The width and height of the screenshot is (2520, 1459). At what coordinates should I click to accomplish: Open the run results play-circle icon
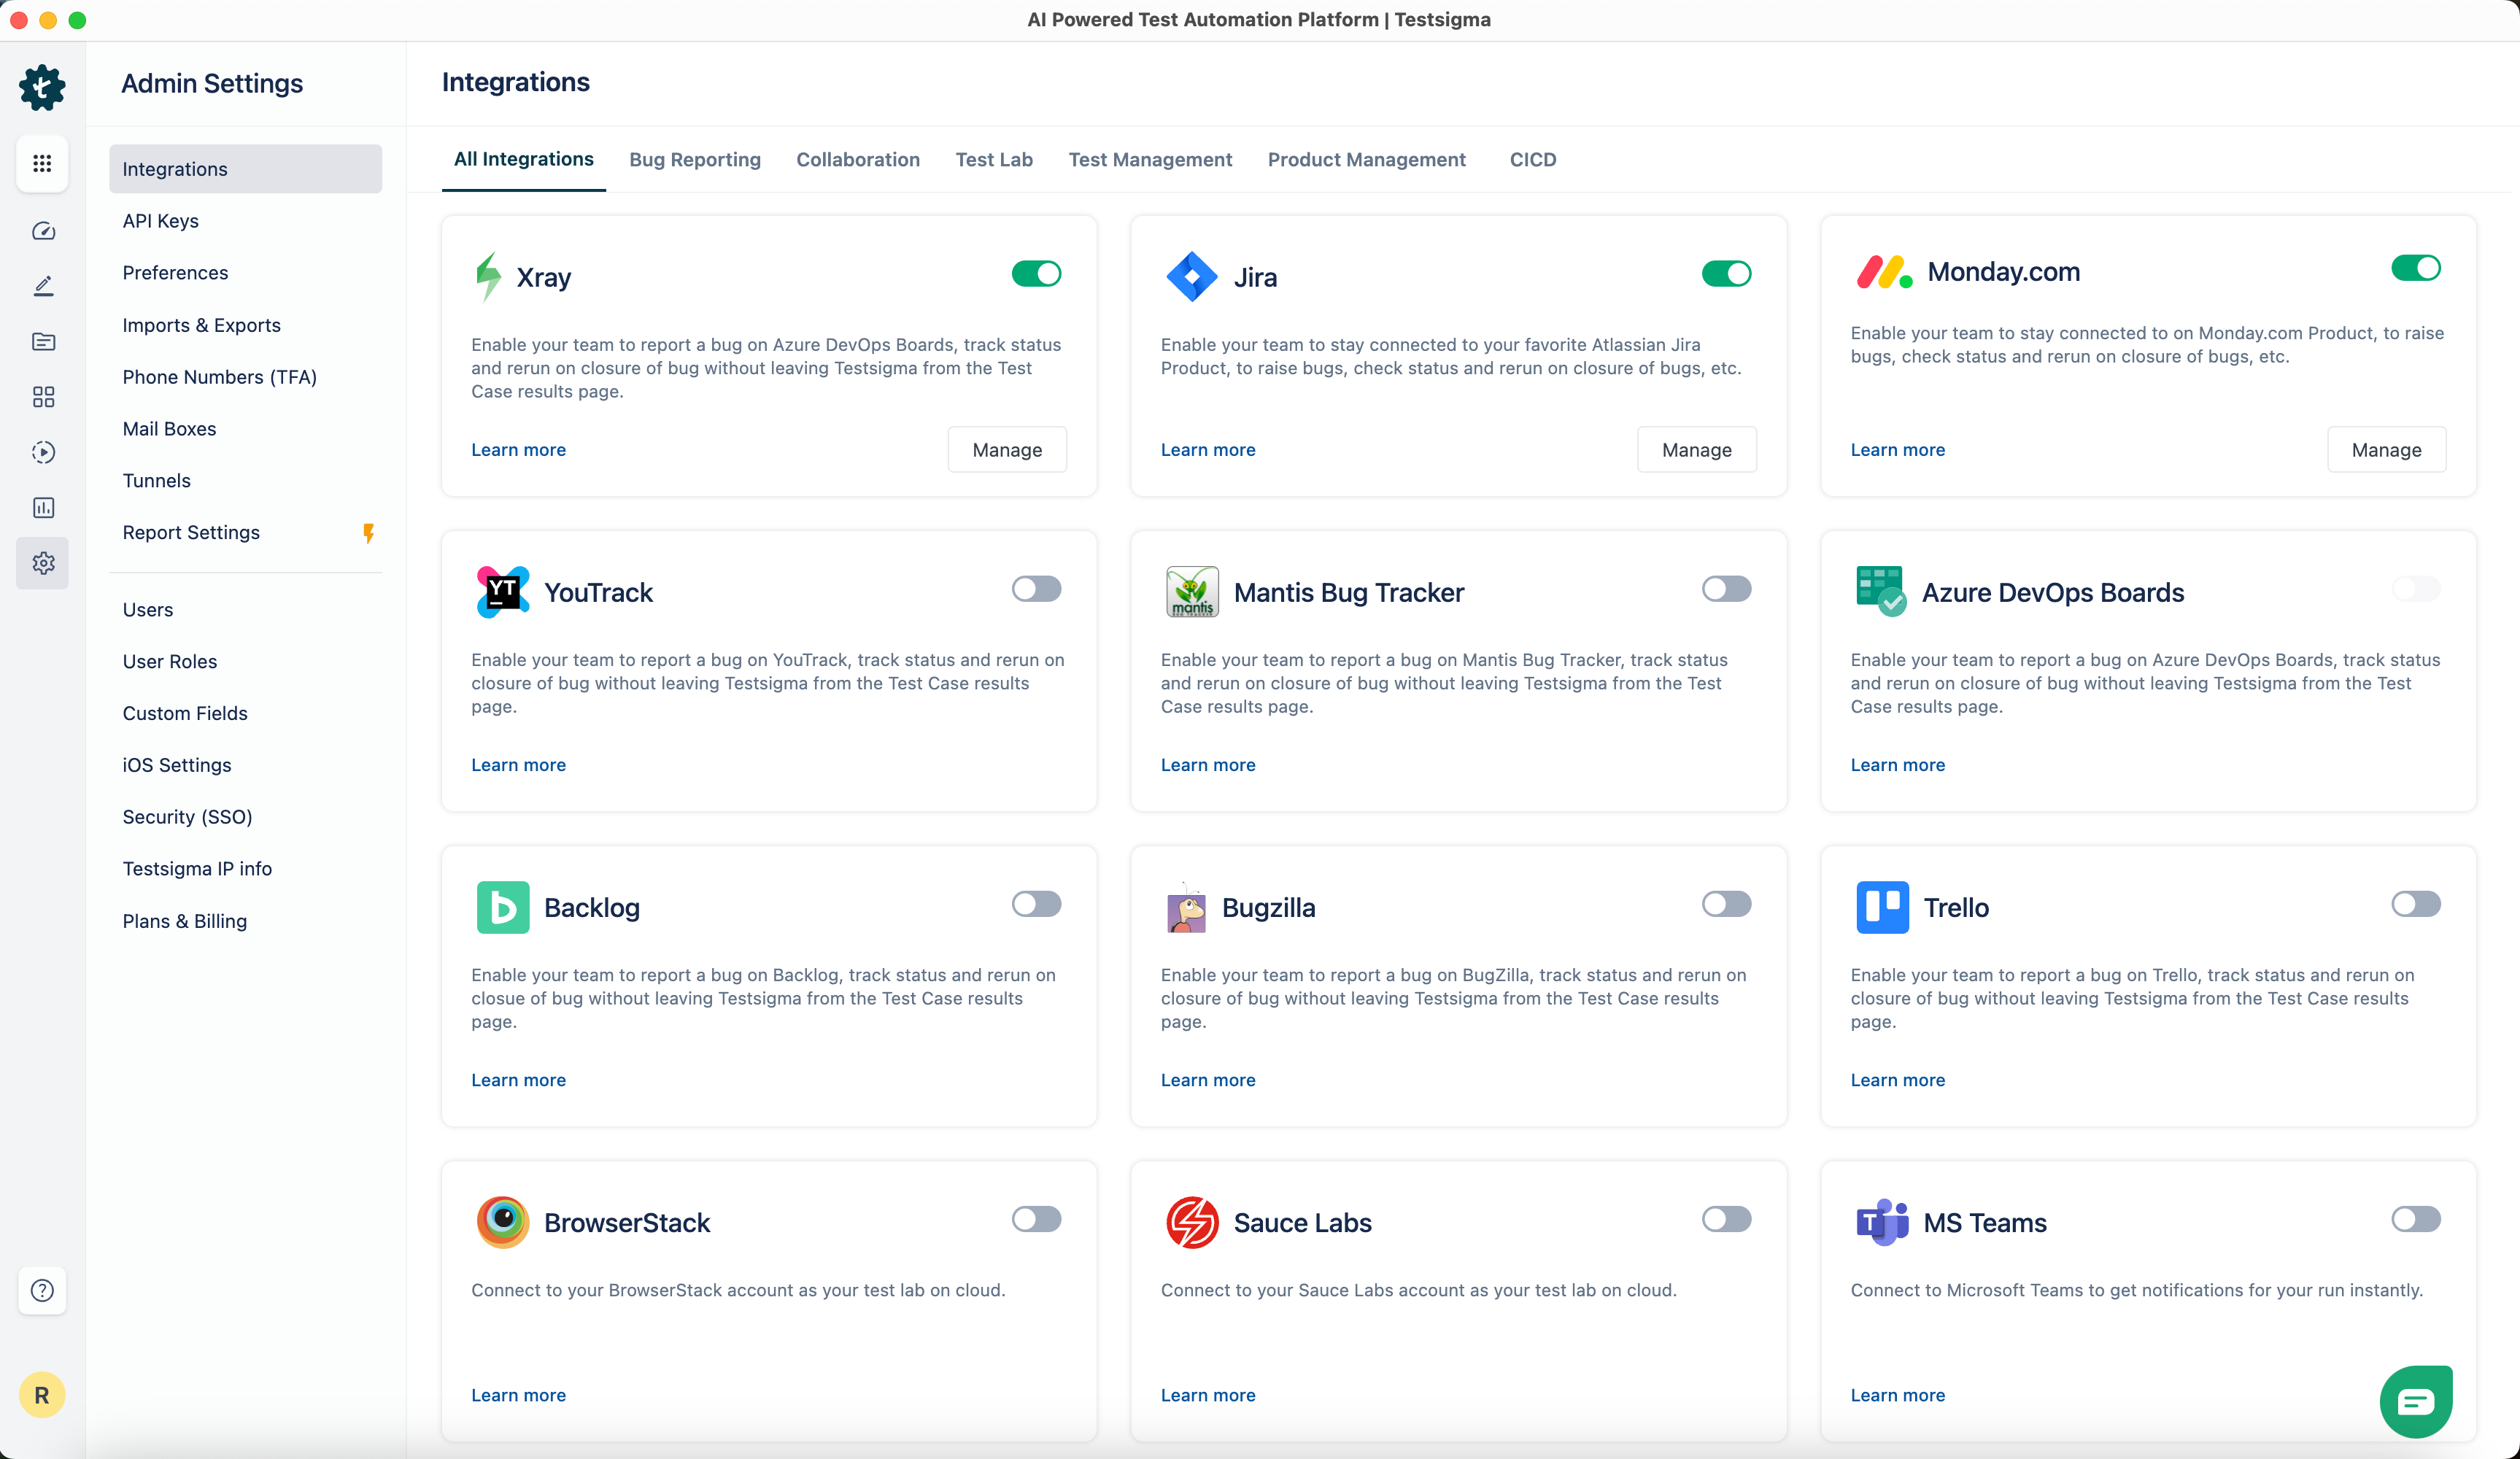click(43, 452)
